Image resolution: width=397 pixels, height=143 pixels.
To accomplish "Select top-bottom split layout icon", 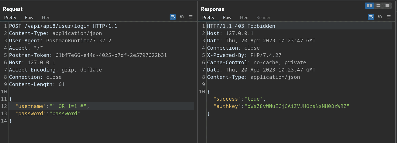I will click(378, 6).
